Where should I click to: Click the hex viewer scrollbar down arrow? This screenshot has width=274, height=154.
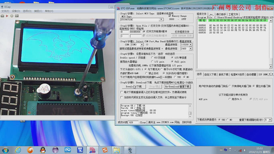click(x=271, y=67)
